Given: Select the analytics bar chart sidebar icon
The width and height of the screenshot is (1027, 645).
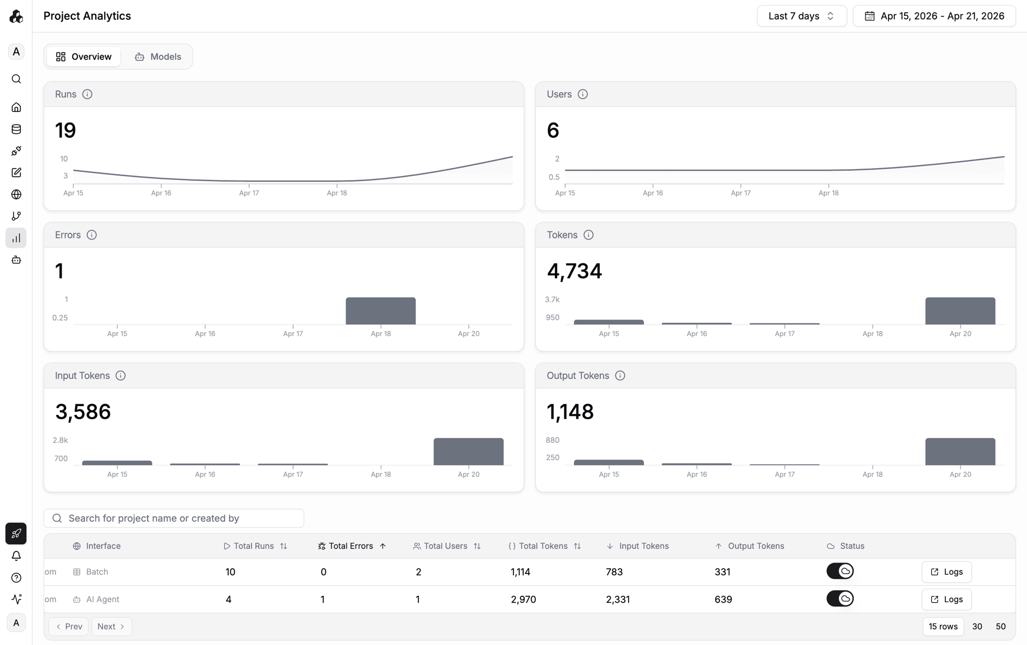Looking at the screenshot, I should click(16, 238).
